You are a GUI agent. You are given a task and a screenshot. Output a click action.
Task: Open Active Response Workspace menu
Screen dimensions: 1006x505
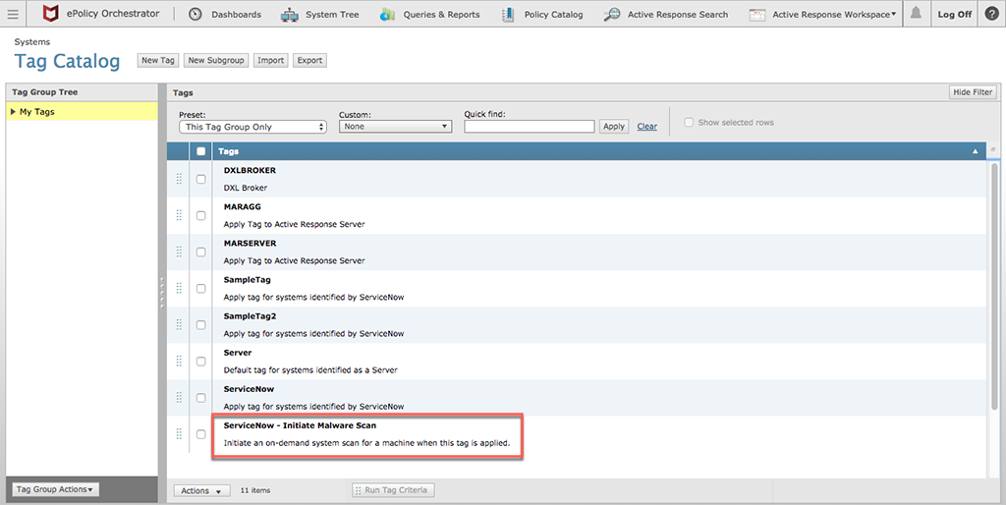tap(834, 14)
